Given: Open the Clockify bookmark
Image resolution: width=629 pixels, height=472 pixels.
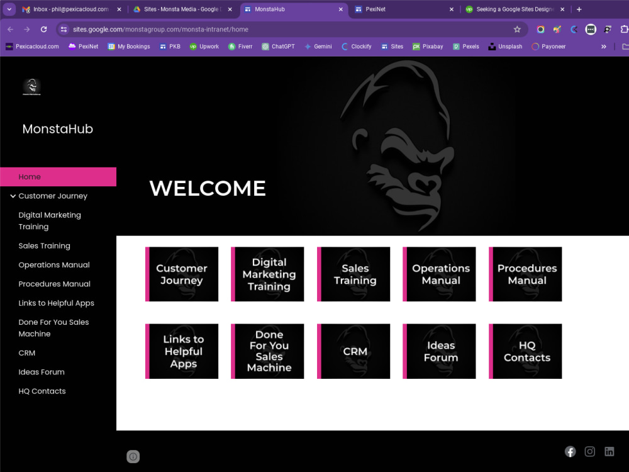Looking at the screenshot, I should tap(357, 47).
